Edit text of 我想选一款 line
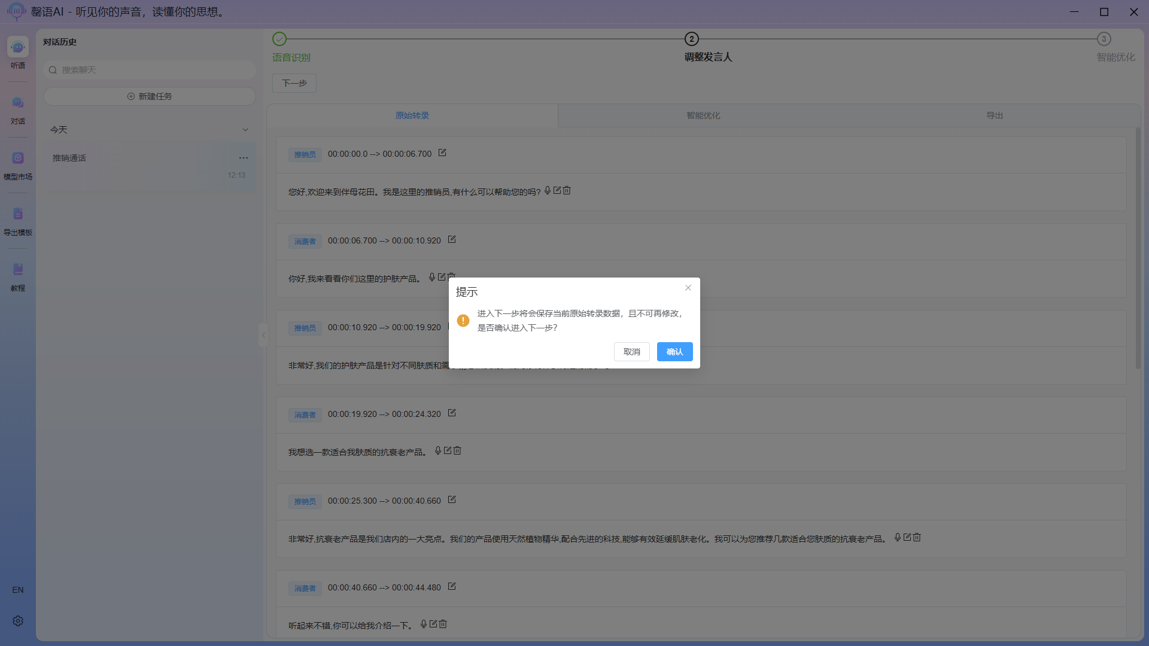 click(x=448, y=450)
